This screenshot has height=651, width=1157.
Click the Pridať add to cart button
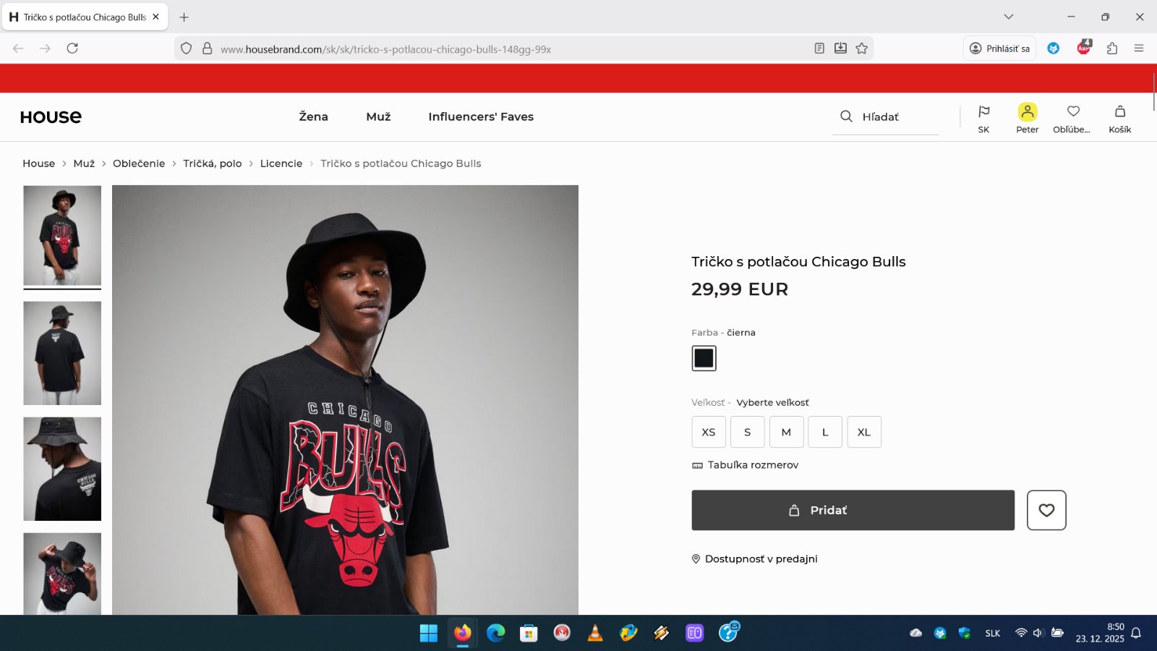pos(853,510)
